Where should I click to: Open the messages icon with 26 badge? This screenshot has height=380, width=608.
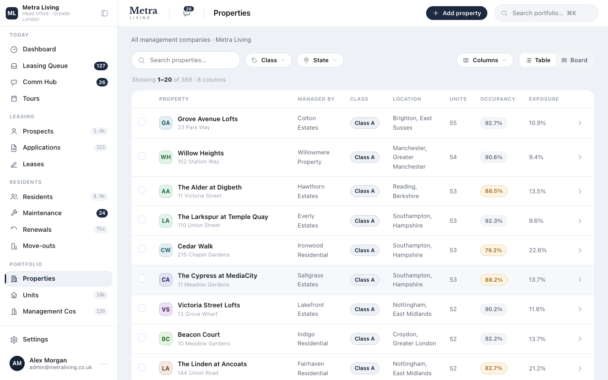click(x=188, y=13)
